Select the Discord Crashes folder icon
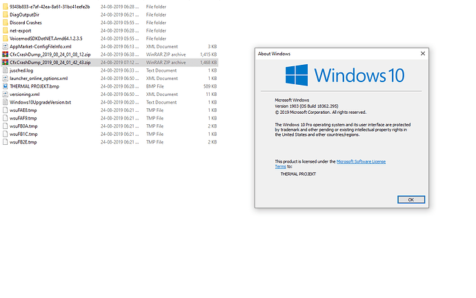This screenshot has height=298, width=476. [4, 23]
